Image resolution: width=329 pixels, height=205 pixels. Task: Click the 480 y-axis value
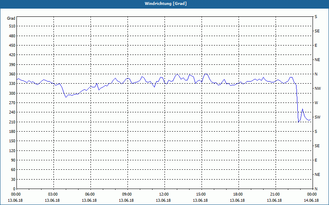(x=12, y=36)
